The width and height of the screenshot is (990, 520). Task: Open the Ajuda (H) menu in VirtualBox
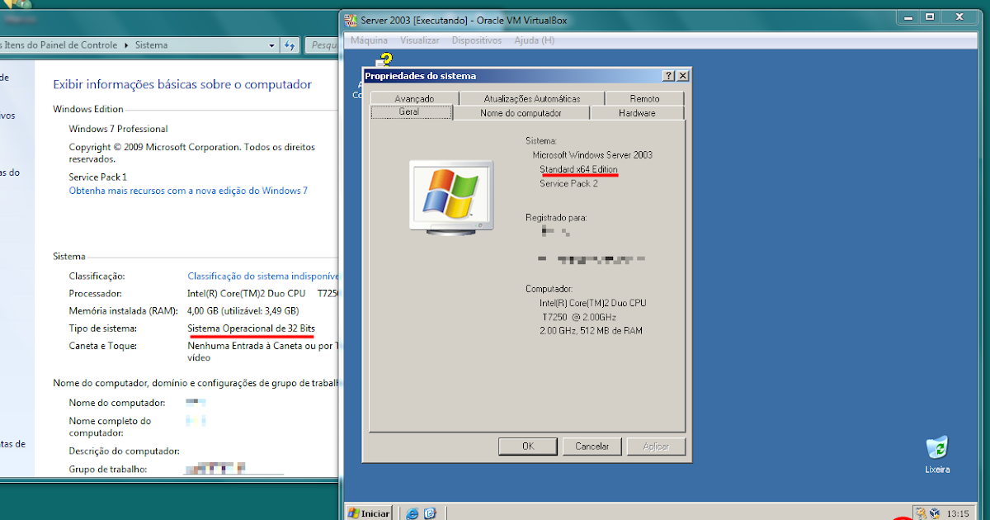coord(534,40)
